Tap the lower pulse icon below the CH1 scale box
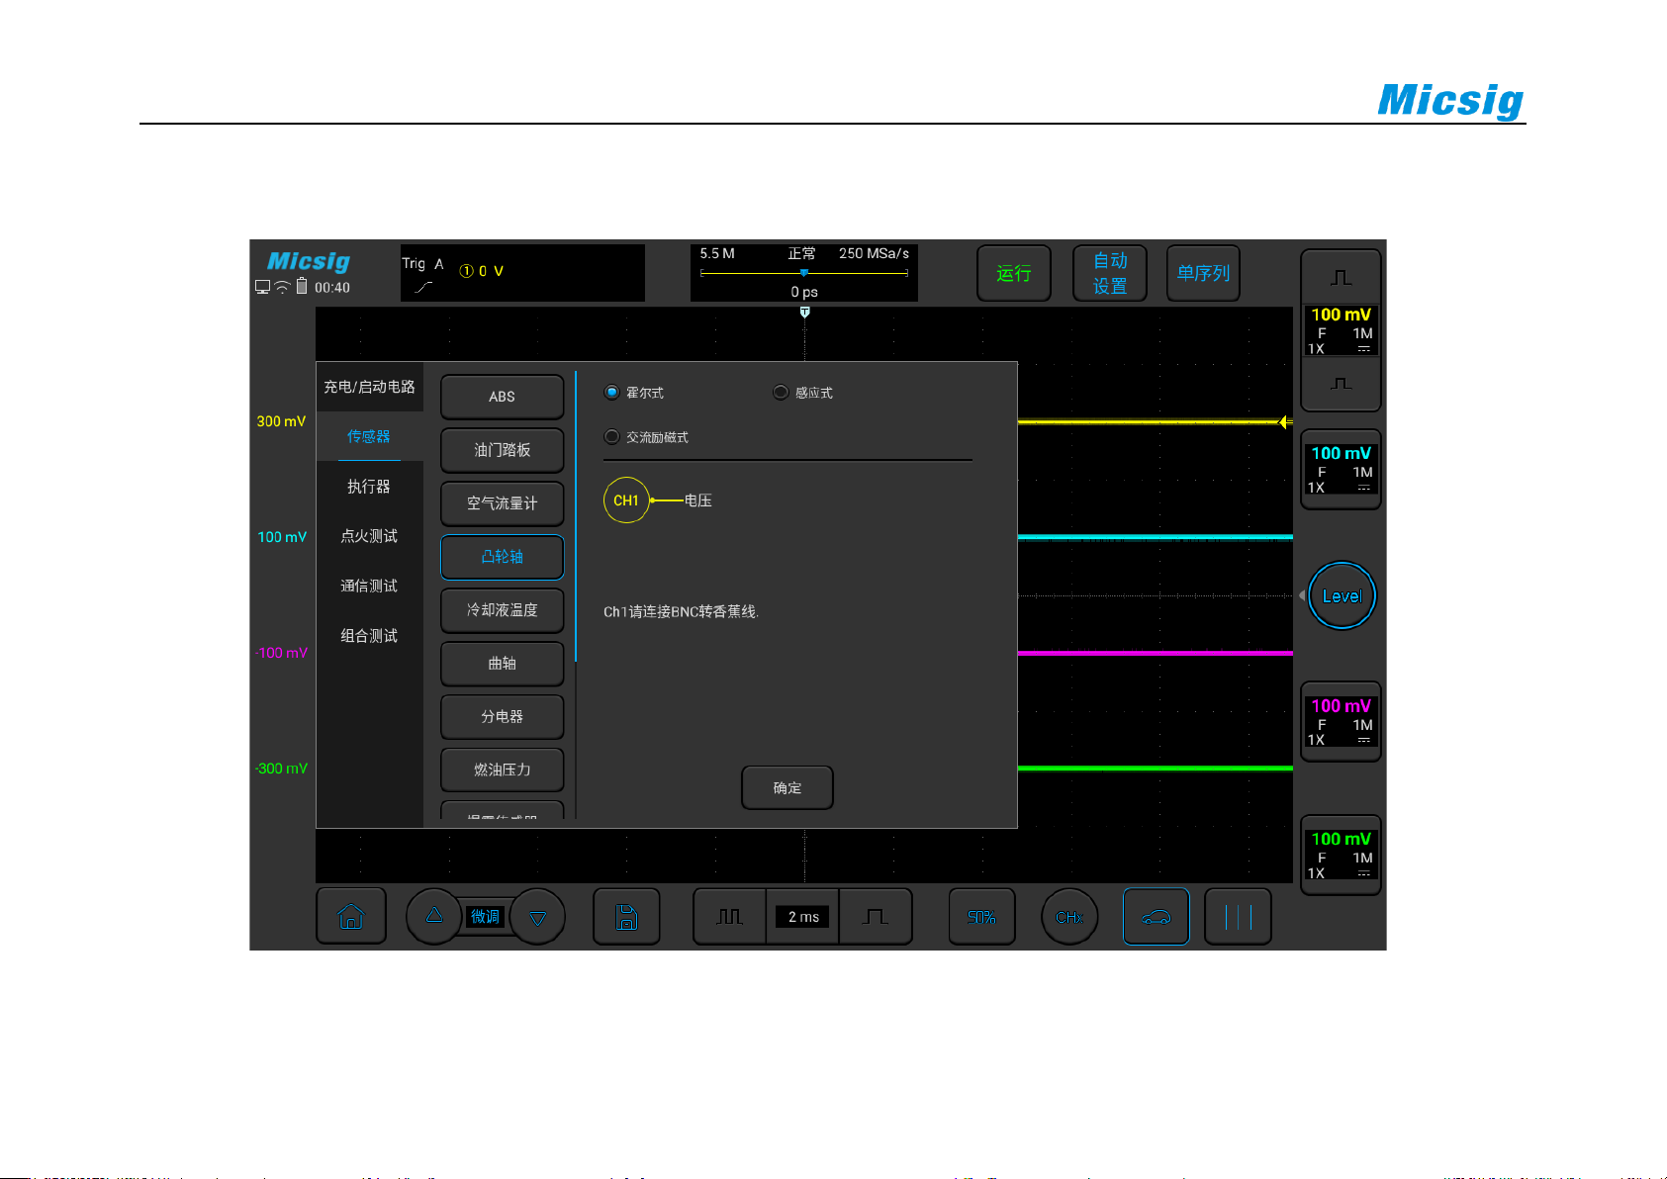This screenshot has height=1179, width=1667. point(1341,384)
